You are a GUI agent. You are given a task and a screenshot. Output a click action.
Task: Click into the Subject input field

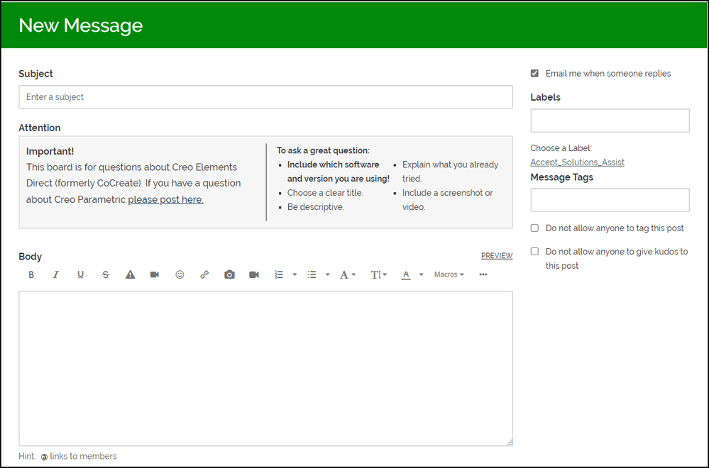coord(265,97)
